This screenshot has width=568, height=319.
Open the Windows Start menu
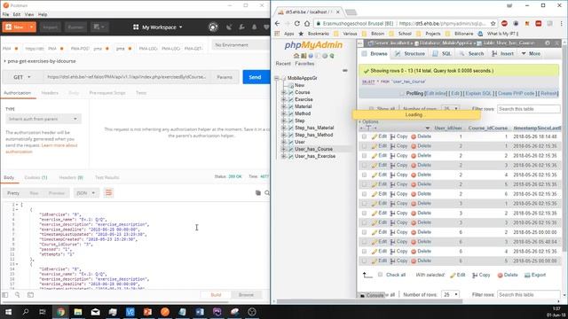click(8, 312)
